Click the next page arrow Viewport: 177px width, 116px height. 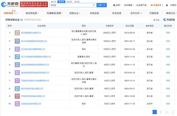[x=173, y=112]
